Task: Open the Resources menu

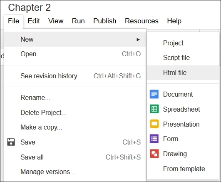Action: pyautogui.click(x=142, y=21)
